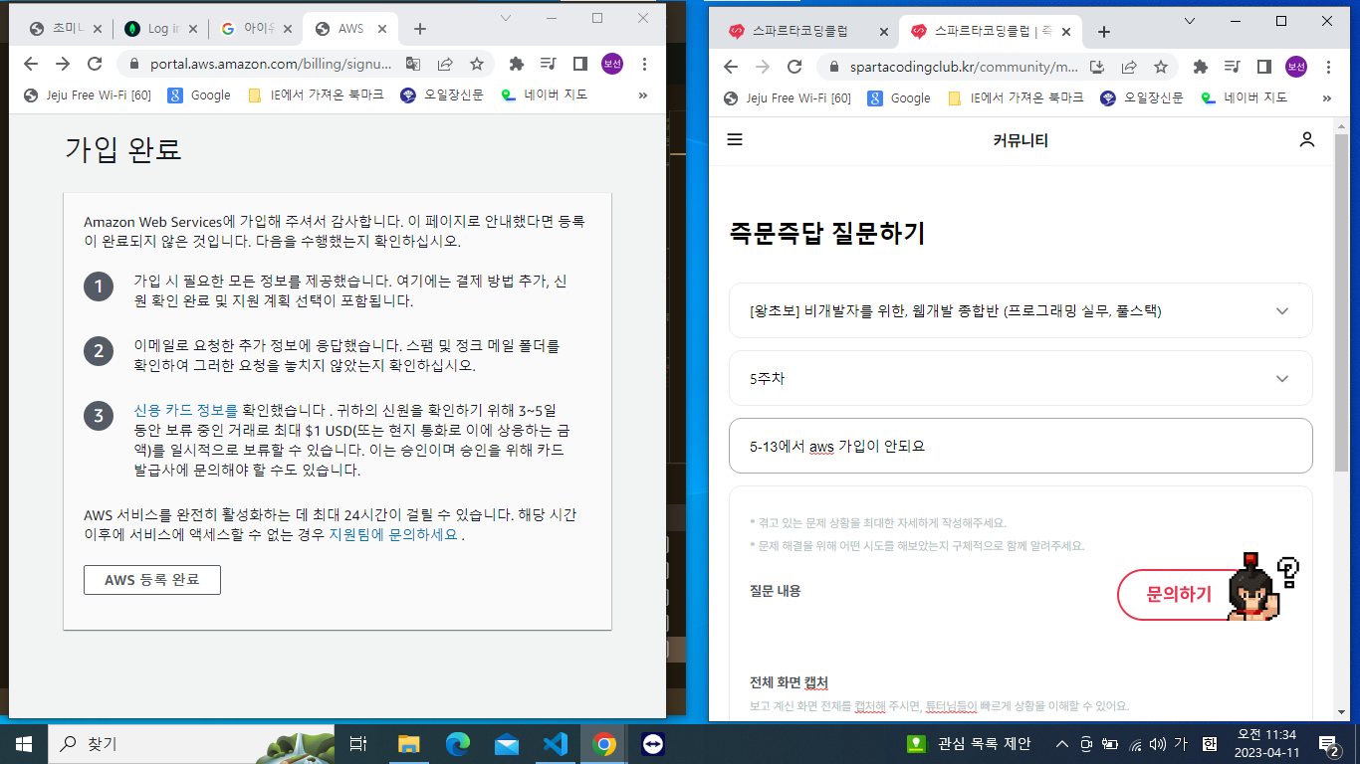Open media control icon in AWS window

coord(548,64)
